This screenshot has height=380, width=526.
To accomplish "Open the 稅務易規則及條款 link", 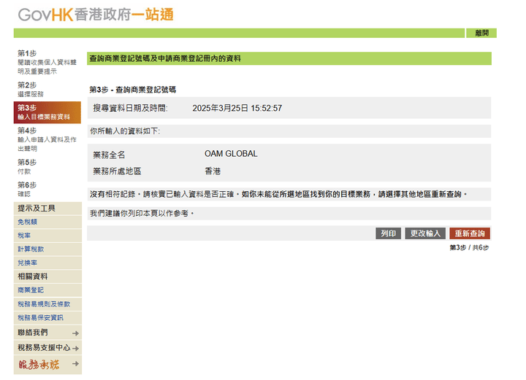I will click(44, 304).
